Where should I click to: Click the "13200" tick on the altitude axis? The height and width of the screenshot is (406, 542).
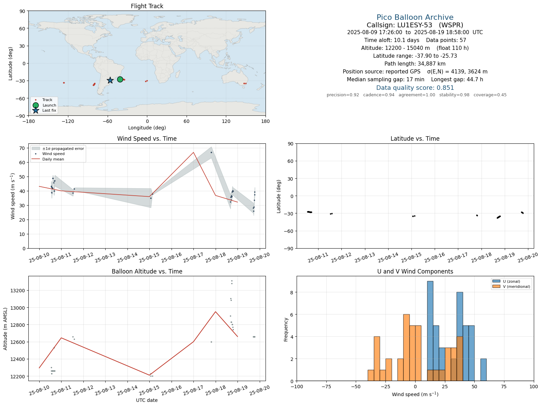(x=18, y=291)
